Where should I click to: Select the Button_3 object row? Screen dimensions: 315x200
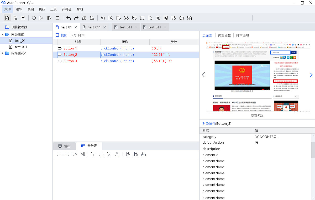pos(126,61)
